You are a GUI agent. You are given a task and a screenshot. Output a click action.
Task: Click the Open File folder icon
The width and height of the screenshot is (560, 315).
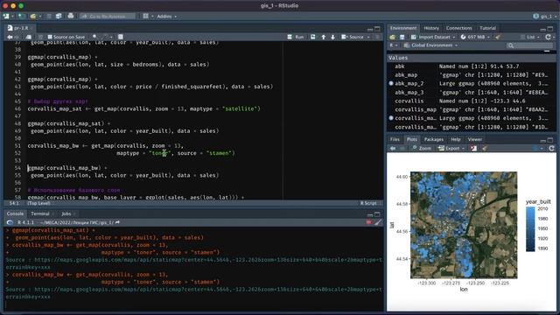click(33, 16)
